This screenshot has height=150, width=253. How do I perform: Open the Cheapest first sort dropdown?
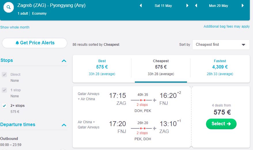pyautogui.click(x=221, y=45)
